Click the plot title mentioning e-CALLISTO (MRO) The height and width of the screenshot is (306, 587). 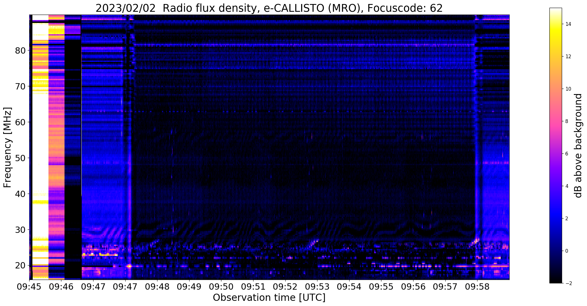pyautogui.click(x=269, y=8)
